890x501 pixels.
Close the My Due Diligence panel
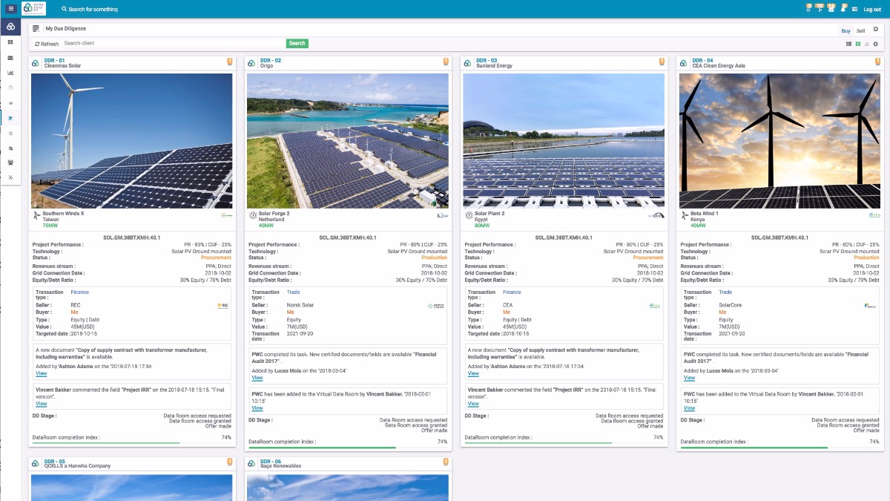coord(876,29)
